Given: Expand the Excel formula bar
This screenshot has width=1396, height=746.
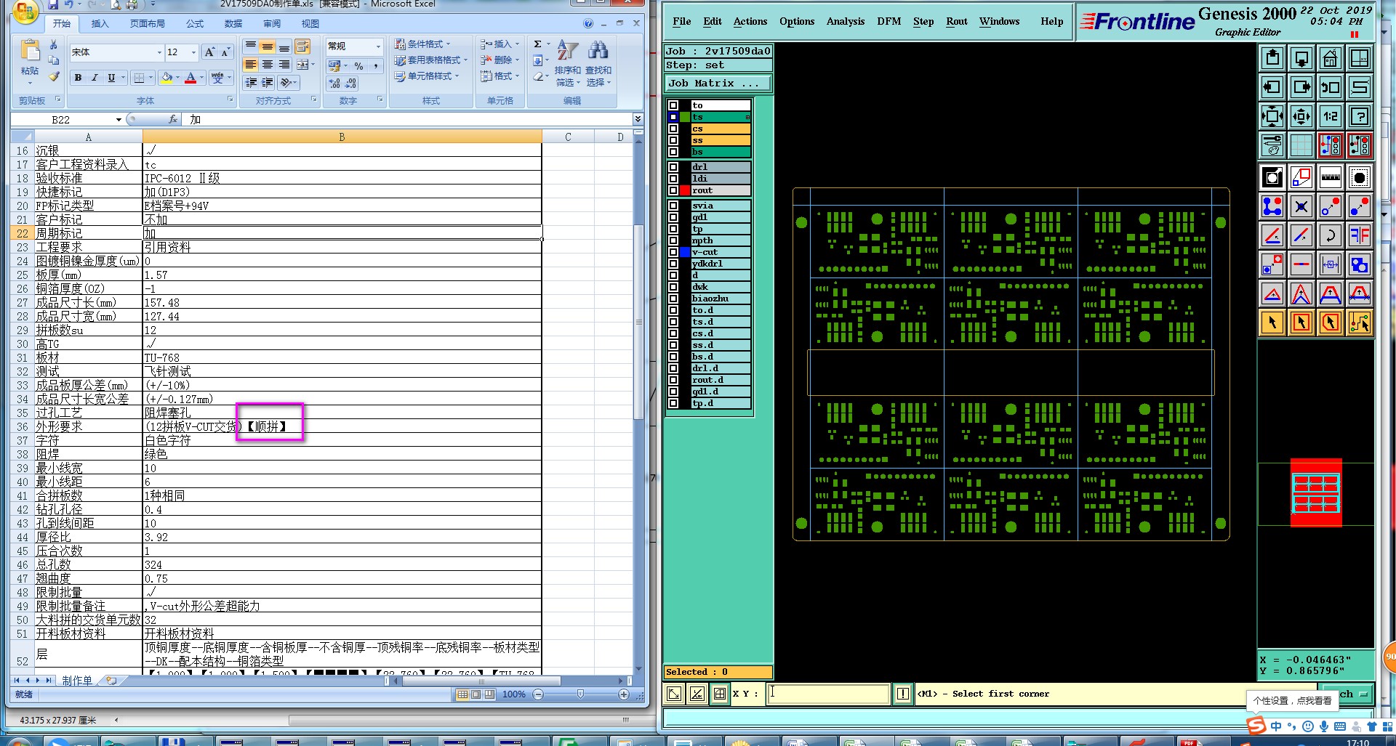Looking at the screenshot, I should 638,118.
